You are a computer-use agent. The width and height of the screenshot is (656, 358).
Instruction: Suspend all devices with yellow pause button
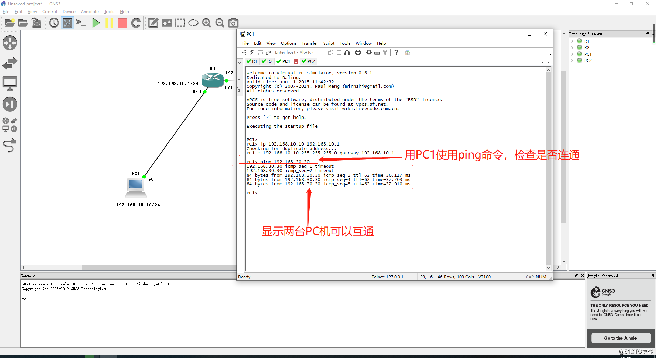pos(109,23)
